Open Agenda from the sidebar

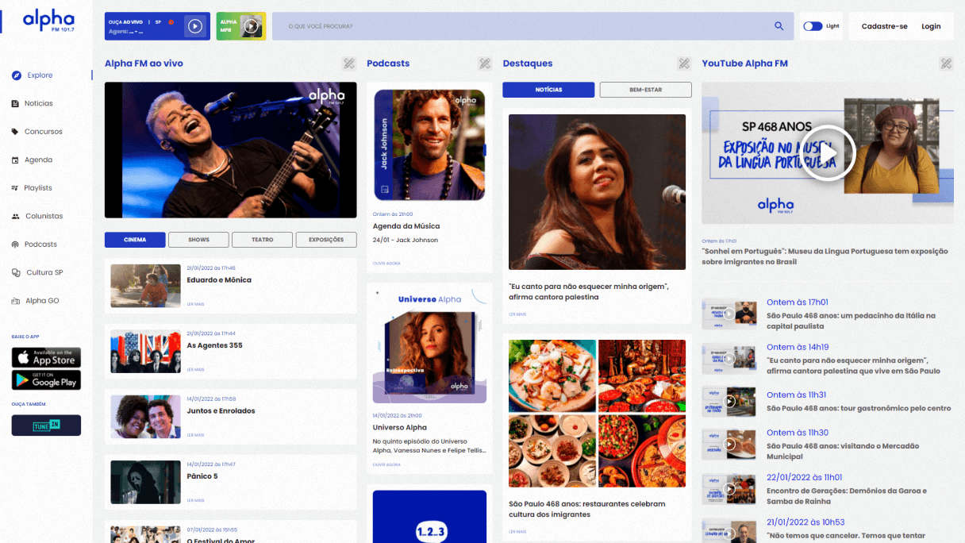click(x=38, y=160)
